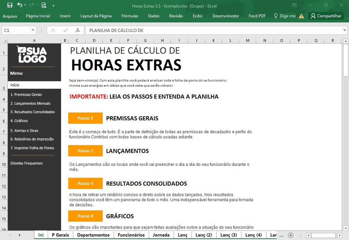The image size is (349, 240).
Task: Open 1. Premissas Gerais from sidebar menu
Action: [26, 95]
